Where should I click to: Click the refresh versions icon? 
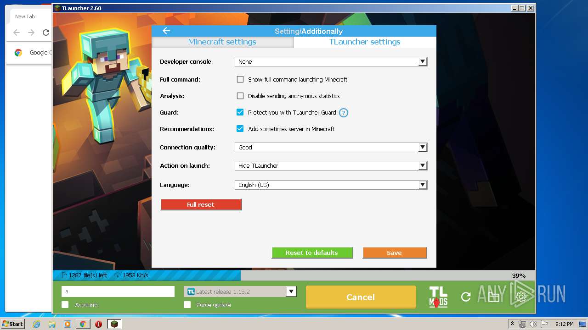click(x=466, y=297)
